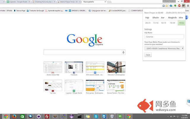Click the Save button in settings
This screenshot has height=119, width=190.
pyautogui.click(x=148, y=55)
